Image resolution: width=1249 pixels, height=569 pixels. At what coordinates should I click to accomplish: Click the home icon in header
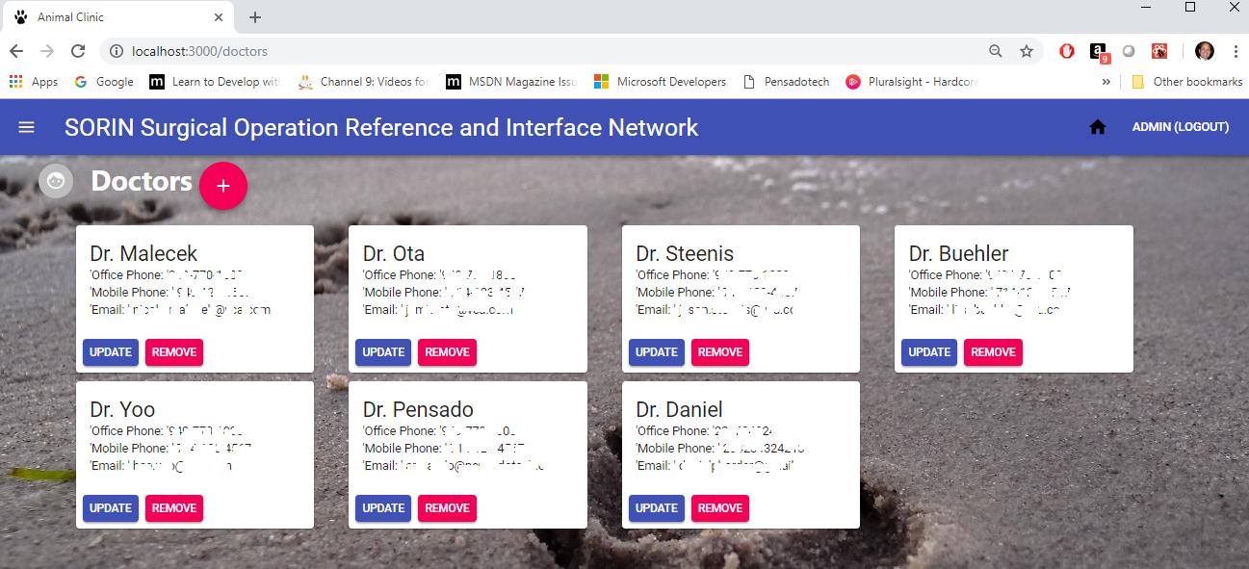point(1097,127)
